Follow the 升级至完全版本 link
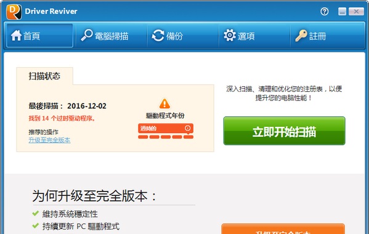The height and width of the screenshot is (234, 369). pyautogui.click(x=49, y=140)
